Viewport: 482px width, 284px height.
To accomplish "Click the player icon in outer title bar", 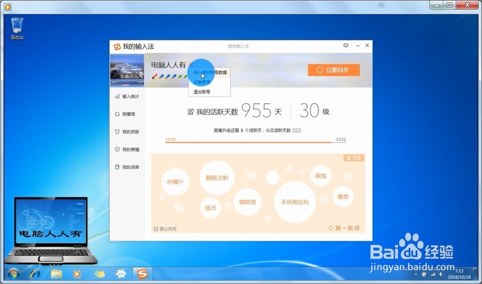I will click(x=8, y=7).
